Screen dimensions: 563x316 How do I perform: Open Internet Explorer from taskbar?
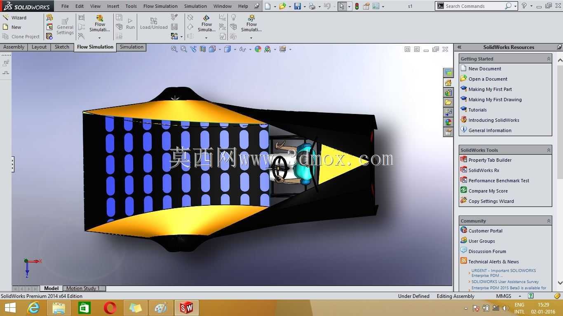tap(33, 308)
